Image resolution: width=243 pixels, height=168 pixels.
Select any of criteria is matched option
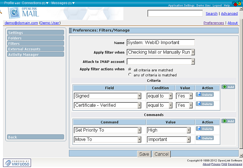point(130,74)
